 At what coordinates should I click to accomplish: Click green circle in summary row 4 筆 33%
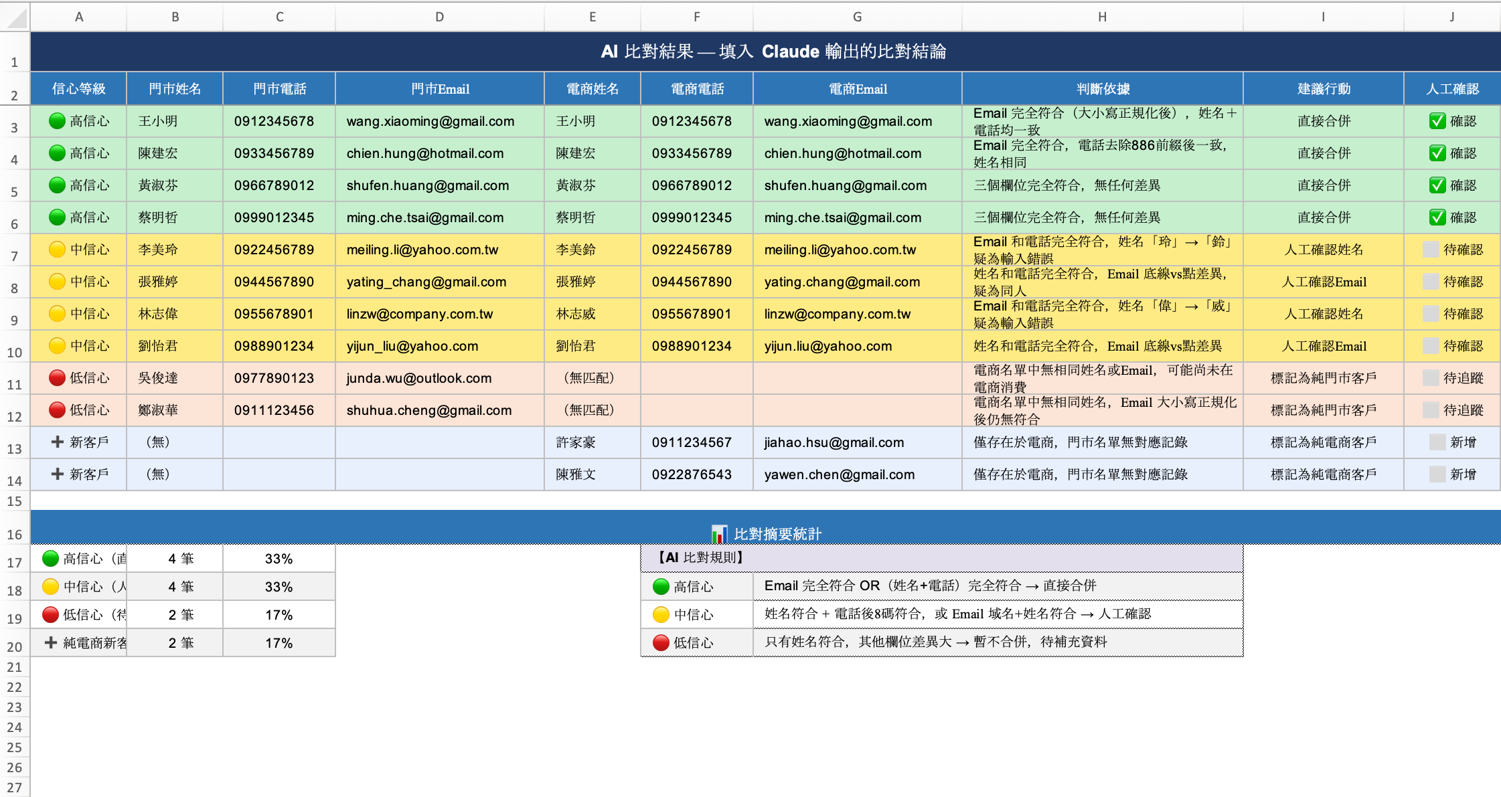tap(51, 559)
